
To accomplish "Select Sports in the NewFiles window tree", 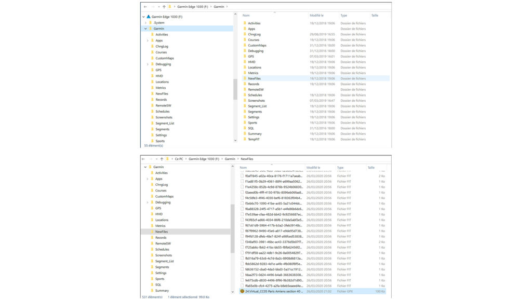I will click(160, 279).
